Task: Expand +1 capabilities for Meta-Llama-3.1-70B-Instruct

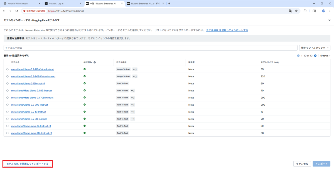Action: [x=133, y=98]
